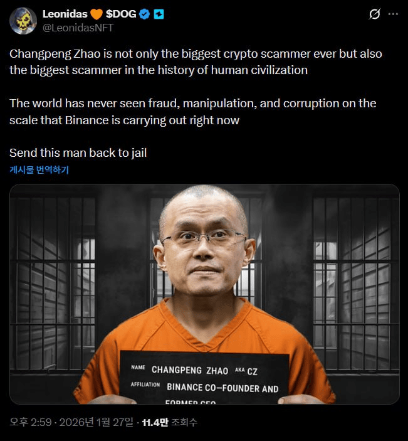The width and height of the screenshot is (408, 441).
Task: Click the 오후 2:59 timestamp
Action: coord(31,422)
